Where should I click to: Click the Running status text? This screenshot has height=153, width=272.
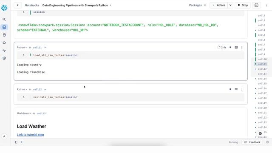(234, 142)
